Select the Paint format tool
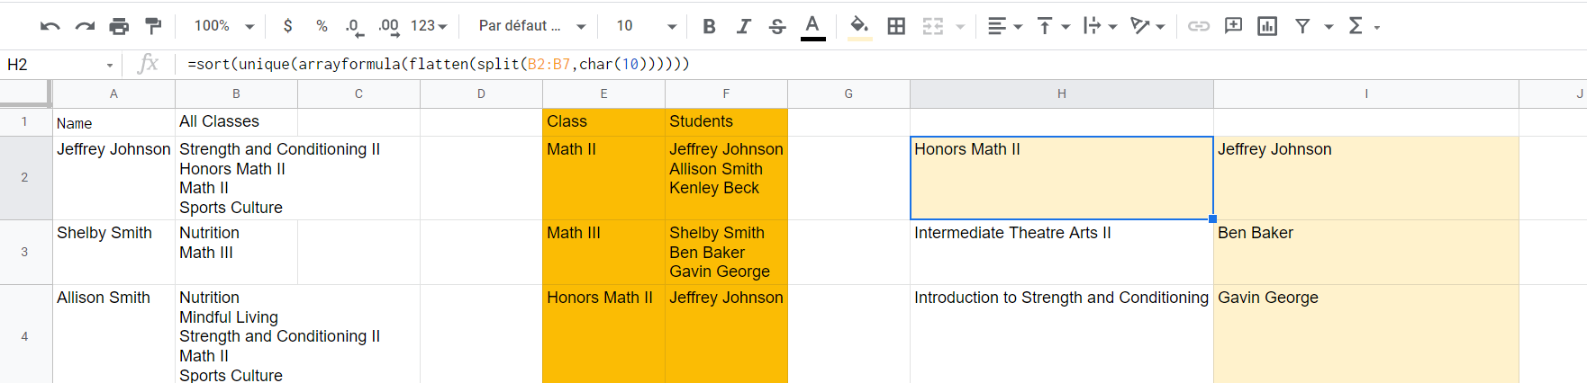The height and width of the screenshot is (383, 1587). 154,26
